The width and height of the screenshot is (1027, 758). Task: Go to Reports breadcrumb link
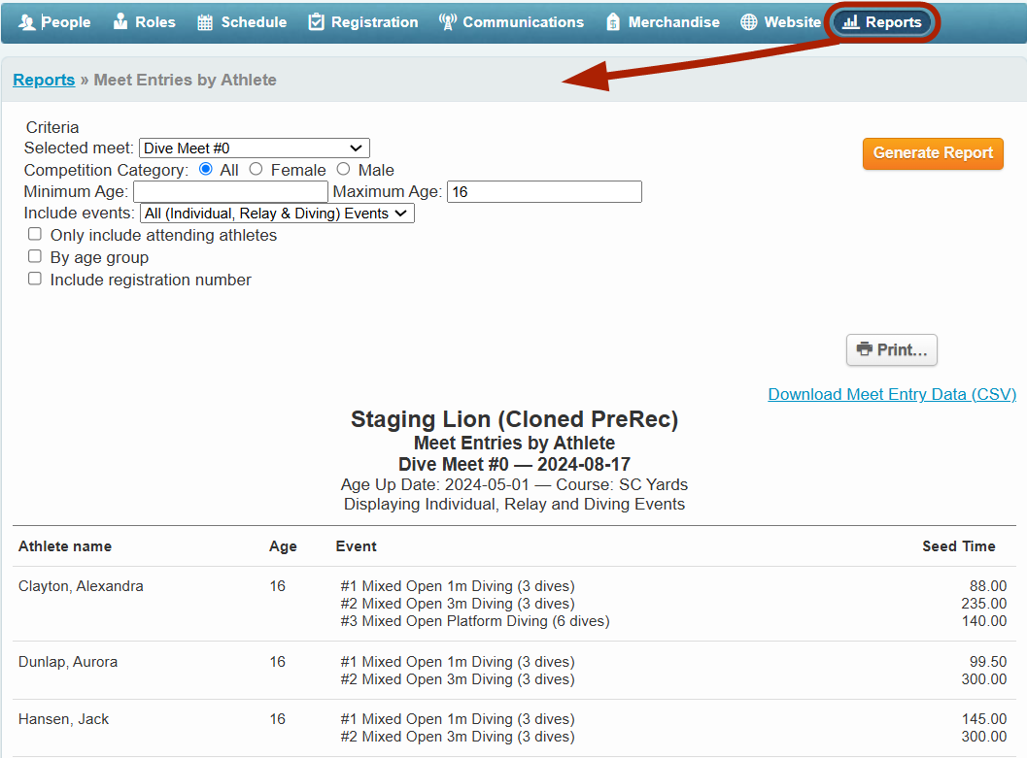click(x=44, y=80)
